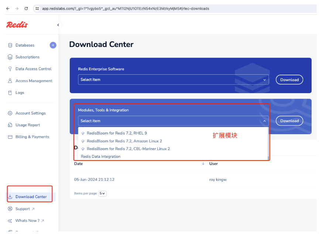Open Usage Report
Viewport: 326px width, 234px height.
click(28, 125)
